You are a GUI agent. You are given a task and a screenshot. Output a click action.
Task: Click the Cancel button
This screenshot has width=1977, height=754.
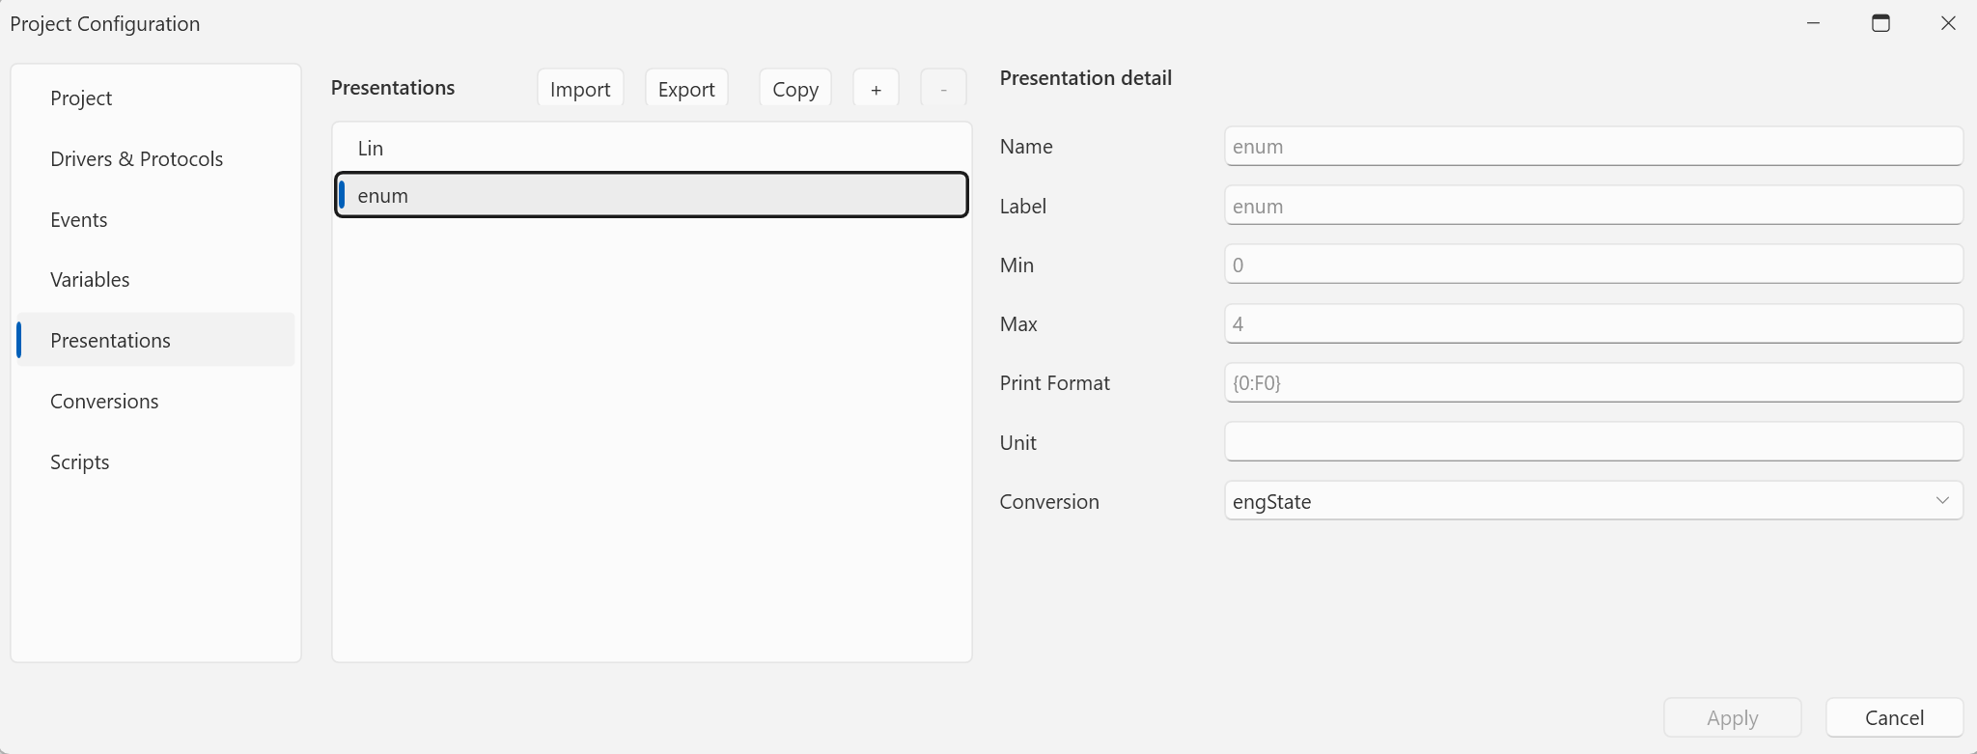pos(1894,717)
